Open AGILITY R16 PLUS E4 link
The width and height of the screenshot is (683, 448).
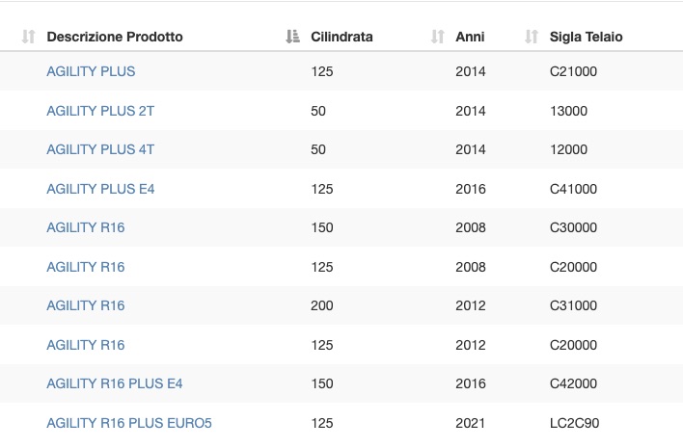tap(114, 383)
